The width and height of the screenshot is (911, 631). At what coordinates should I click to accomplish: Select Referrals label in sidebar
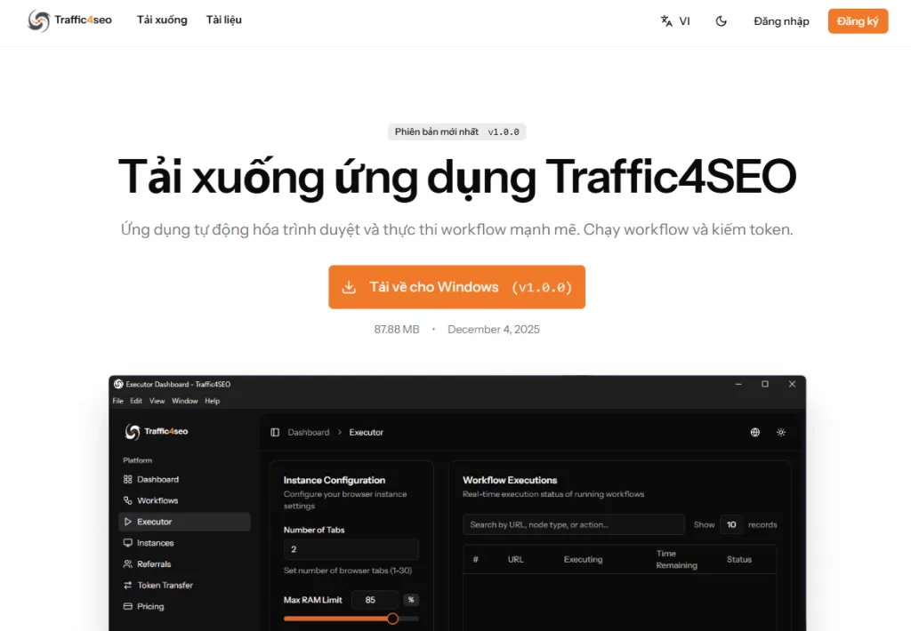[154, 563]
